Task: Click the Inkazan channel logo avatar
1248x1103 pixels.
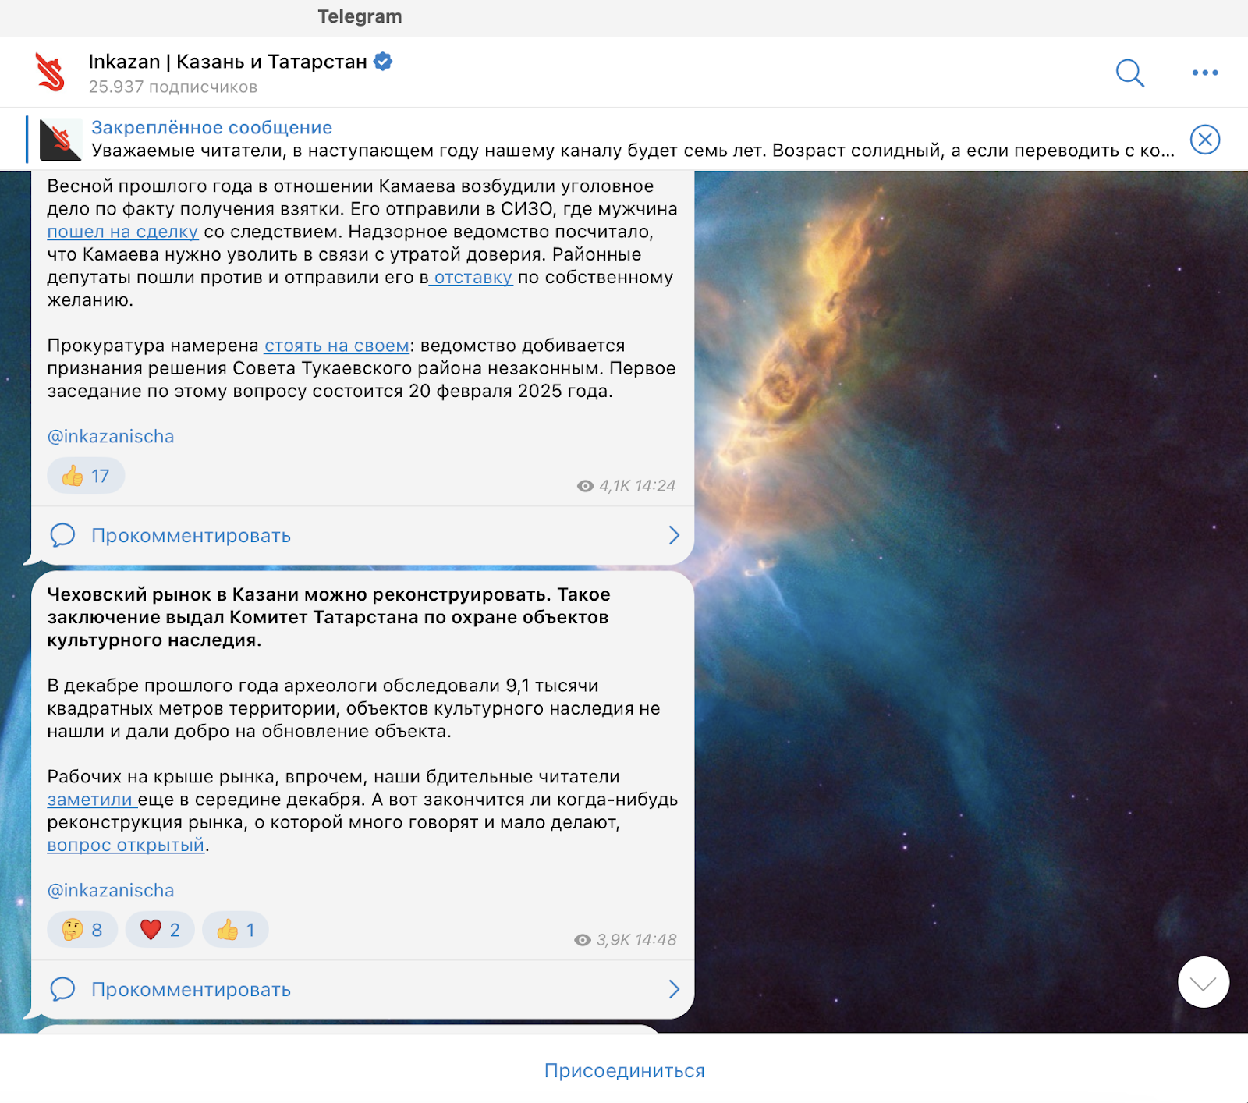Action: (51, 72)
